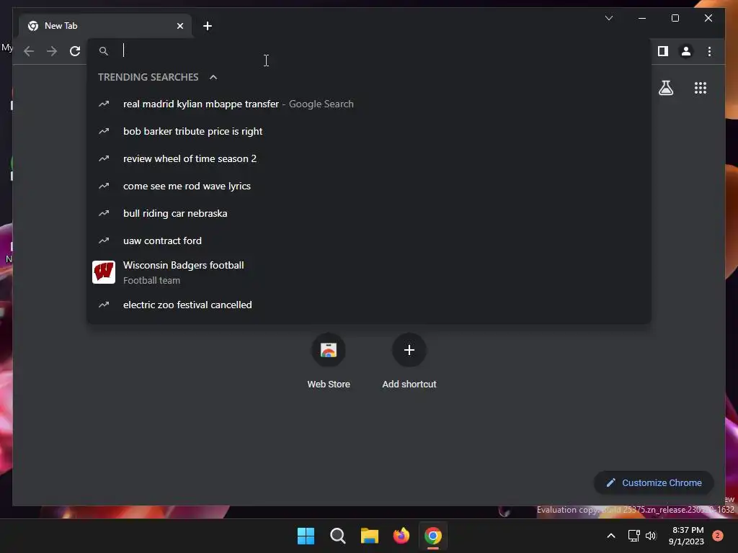Open the Chrome Labs flask icon
Screen dimensions: 738x553
pyautogui.click(x=665, y=88)
